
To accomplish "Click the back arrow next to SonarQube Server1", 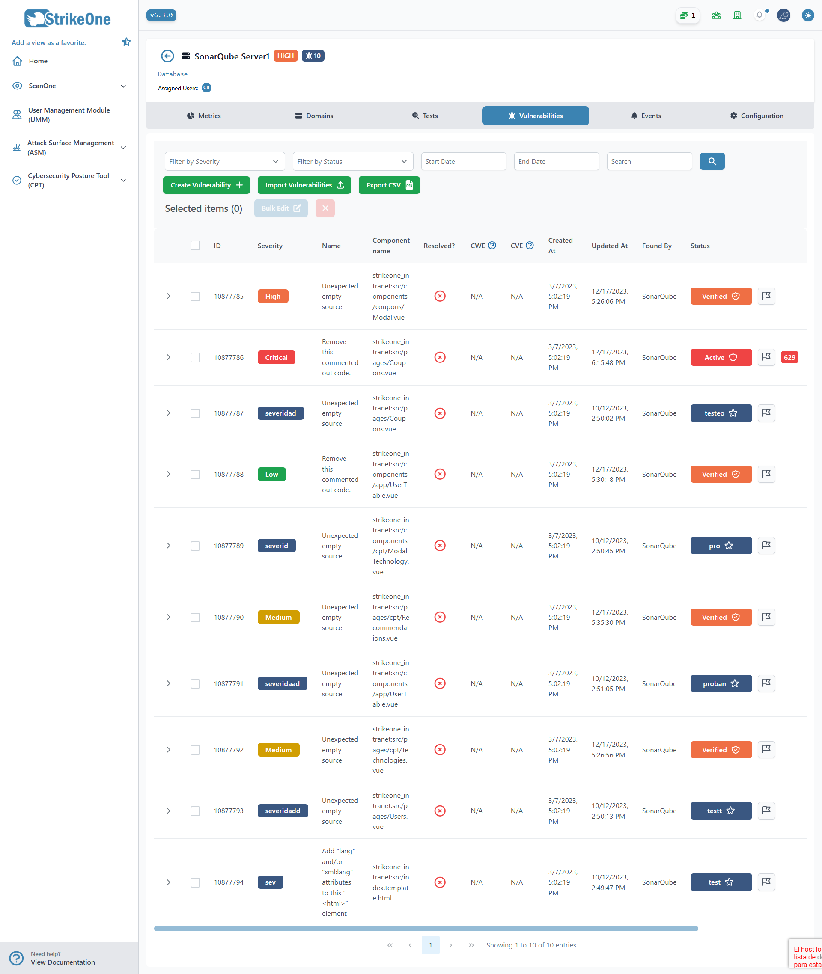I will pyautogui.click(x=167, y=56).
